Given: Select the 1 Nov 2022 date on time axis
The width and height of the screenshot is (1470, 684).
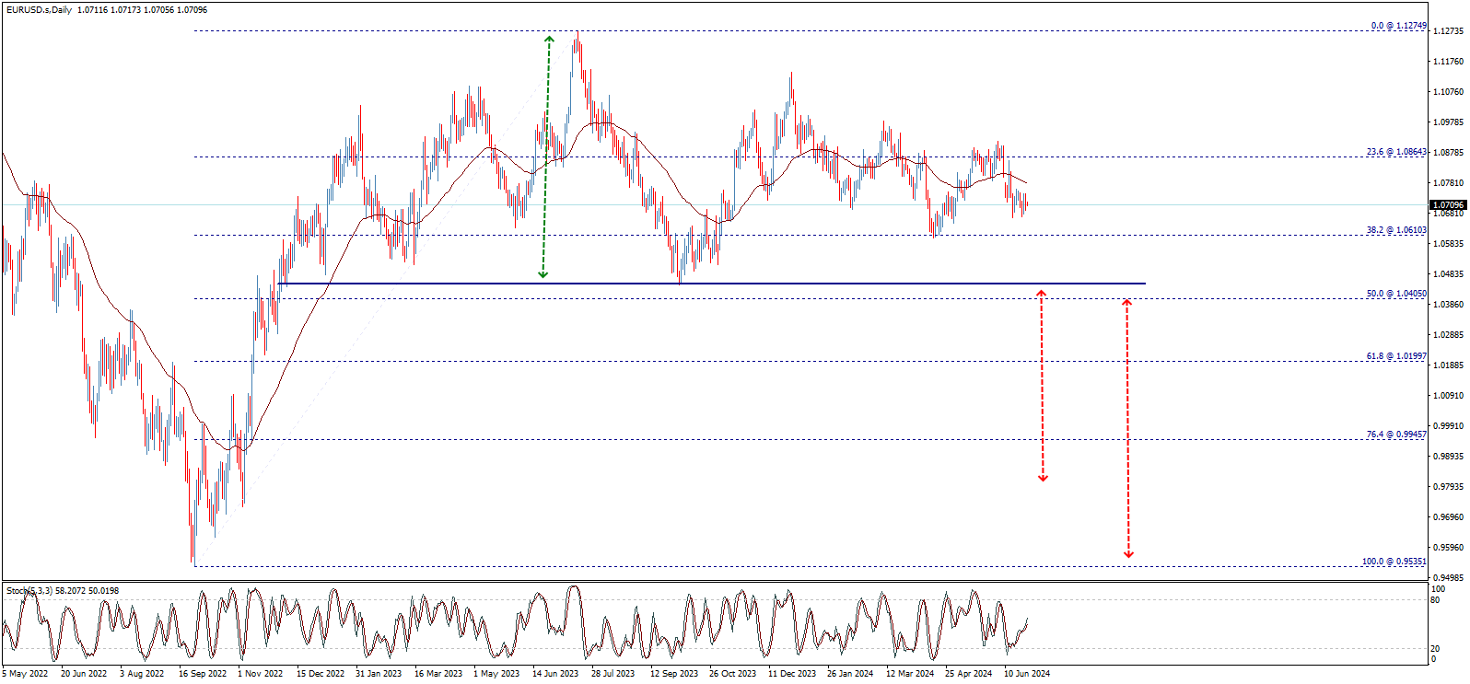Looking at the screenshot, I should coord(260,674).
